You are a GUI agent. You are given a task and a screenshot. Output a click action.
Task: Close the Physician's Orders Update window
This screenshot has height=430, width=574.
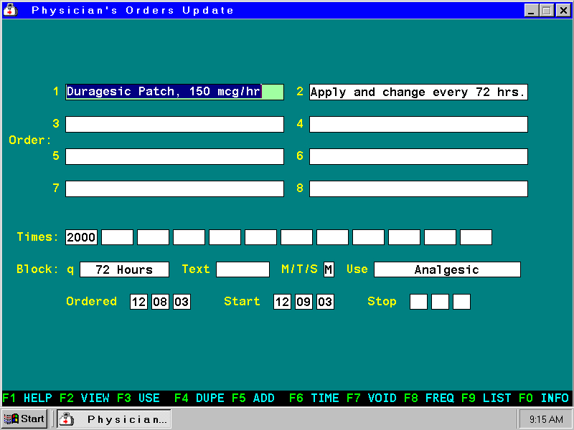tap(563, 10)
